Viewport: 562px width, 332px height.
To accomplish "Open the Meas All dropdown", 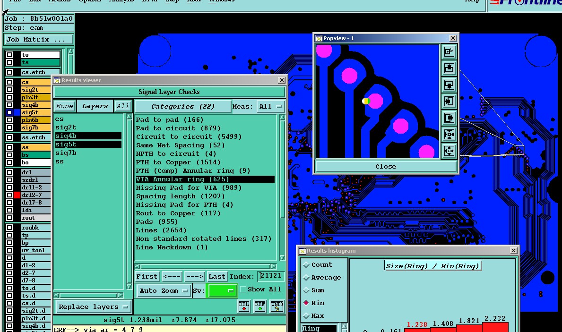I will (x=270, y=106).
